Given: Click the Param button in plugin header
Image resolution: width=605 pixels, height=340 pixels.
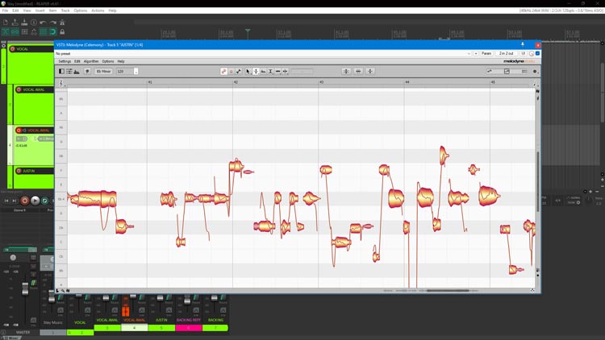Looking at the screenshot, I should point(486,54).
